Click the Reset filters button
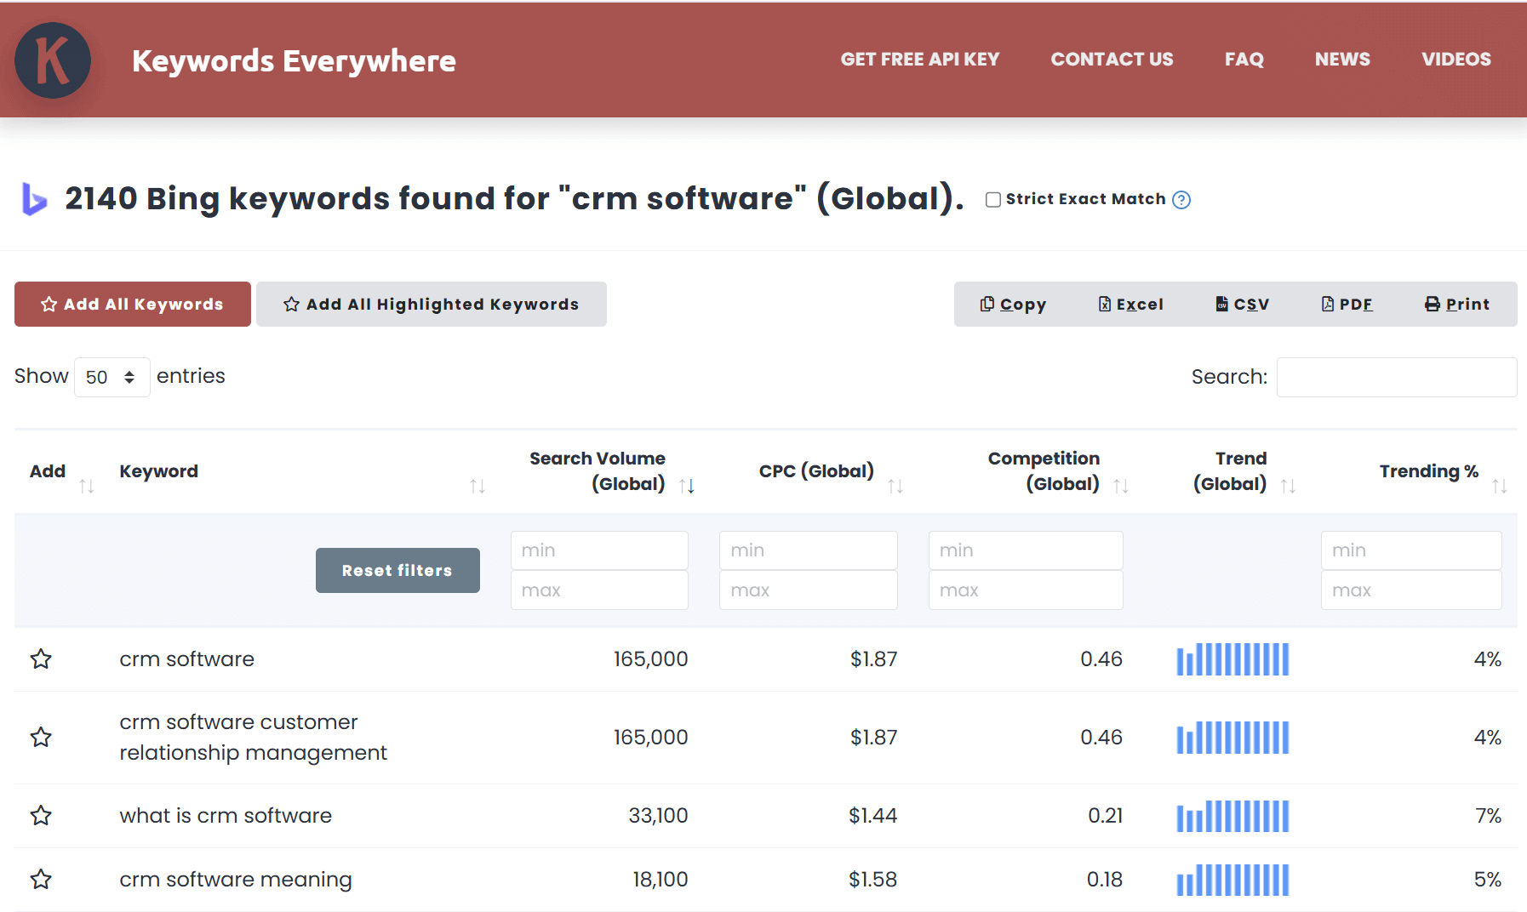 (397, 570)
